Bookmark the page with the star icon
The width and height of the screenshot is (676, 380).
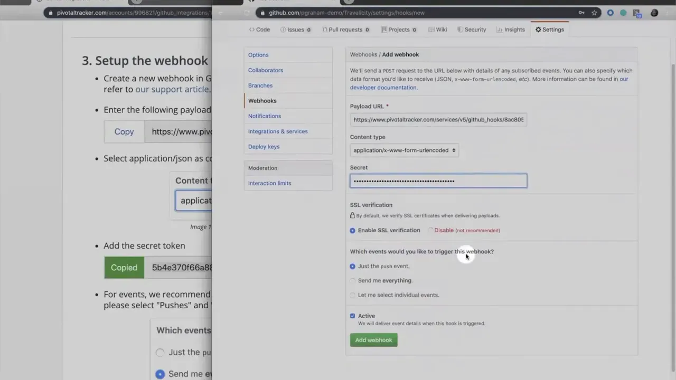pyautogui.click(x=594, y=12)
